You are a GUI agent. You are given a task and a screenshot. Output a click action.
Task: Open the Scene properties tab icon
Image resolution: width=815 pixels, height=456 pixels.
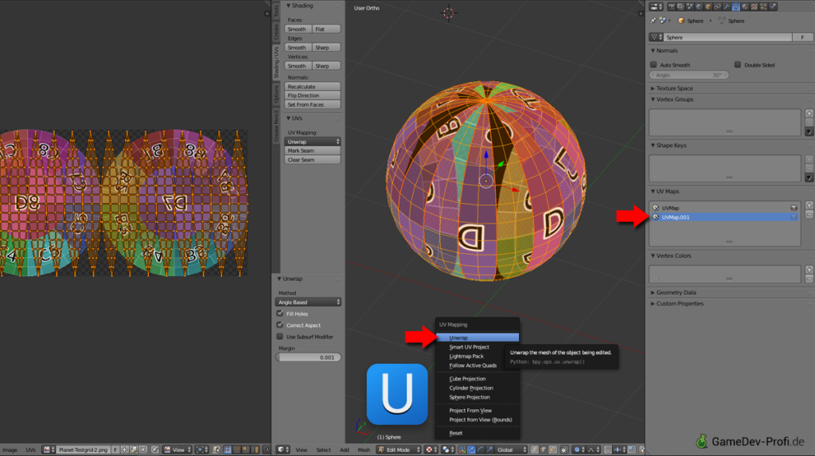[x=690, y=6]
